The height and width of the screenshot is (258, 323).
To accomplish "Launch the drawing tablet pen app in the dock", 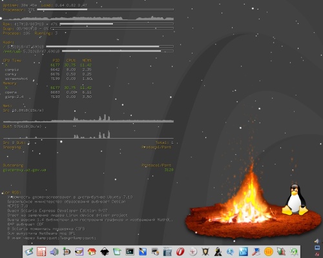I will 29,252.
